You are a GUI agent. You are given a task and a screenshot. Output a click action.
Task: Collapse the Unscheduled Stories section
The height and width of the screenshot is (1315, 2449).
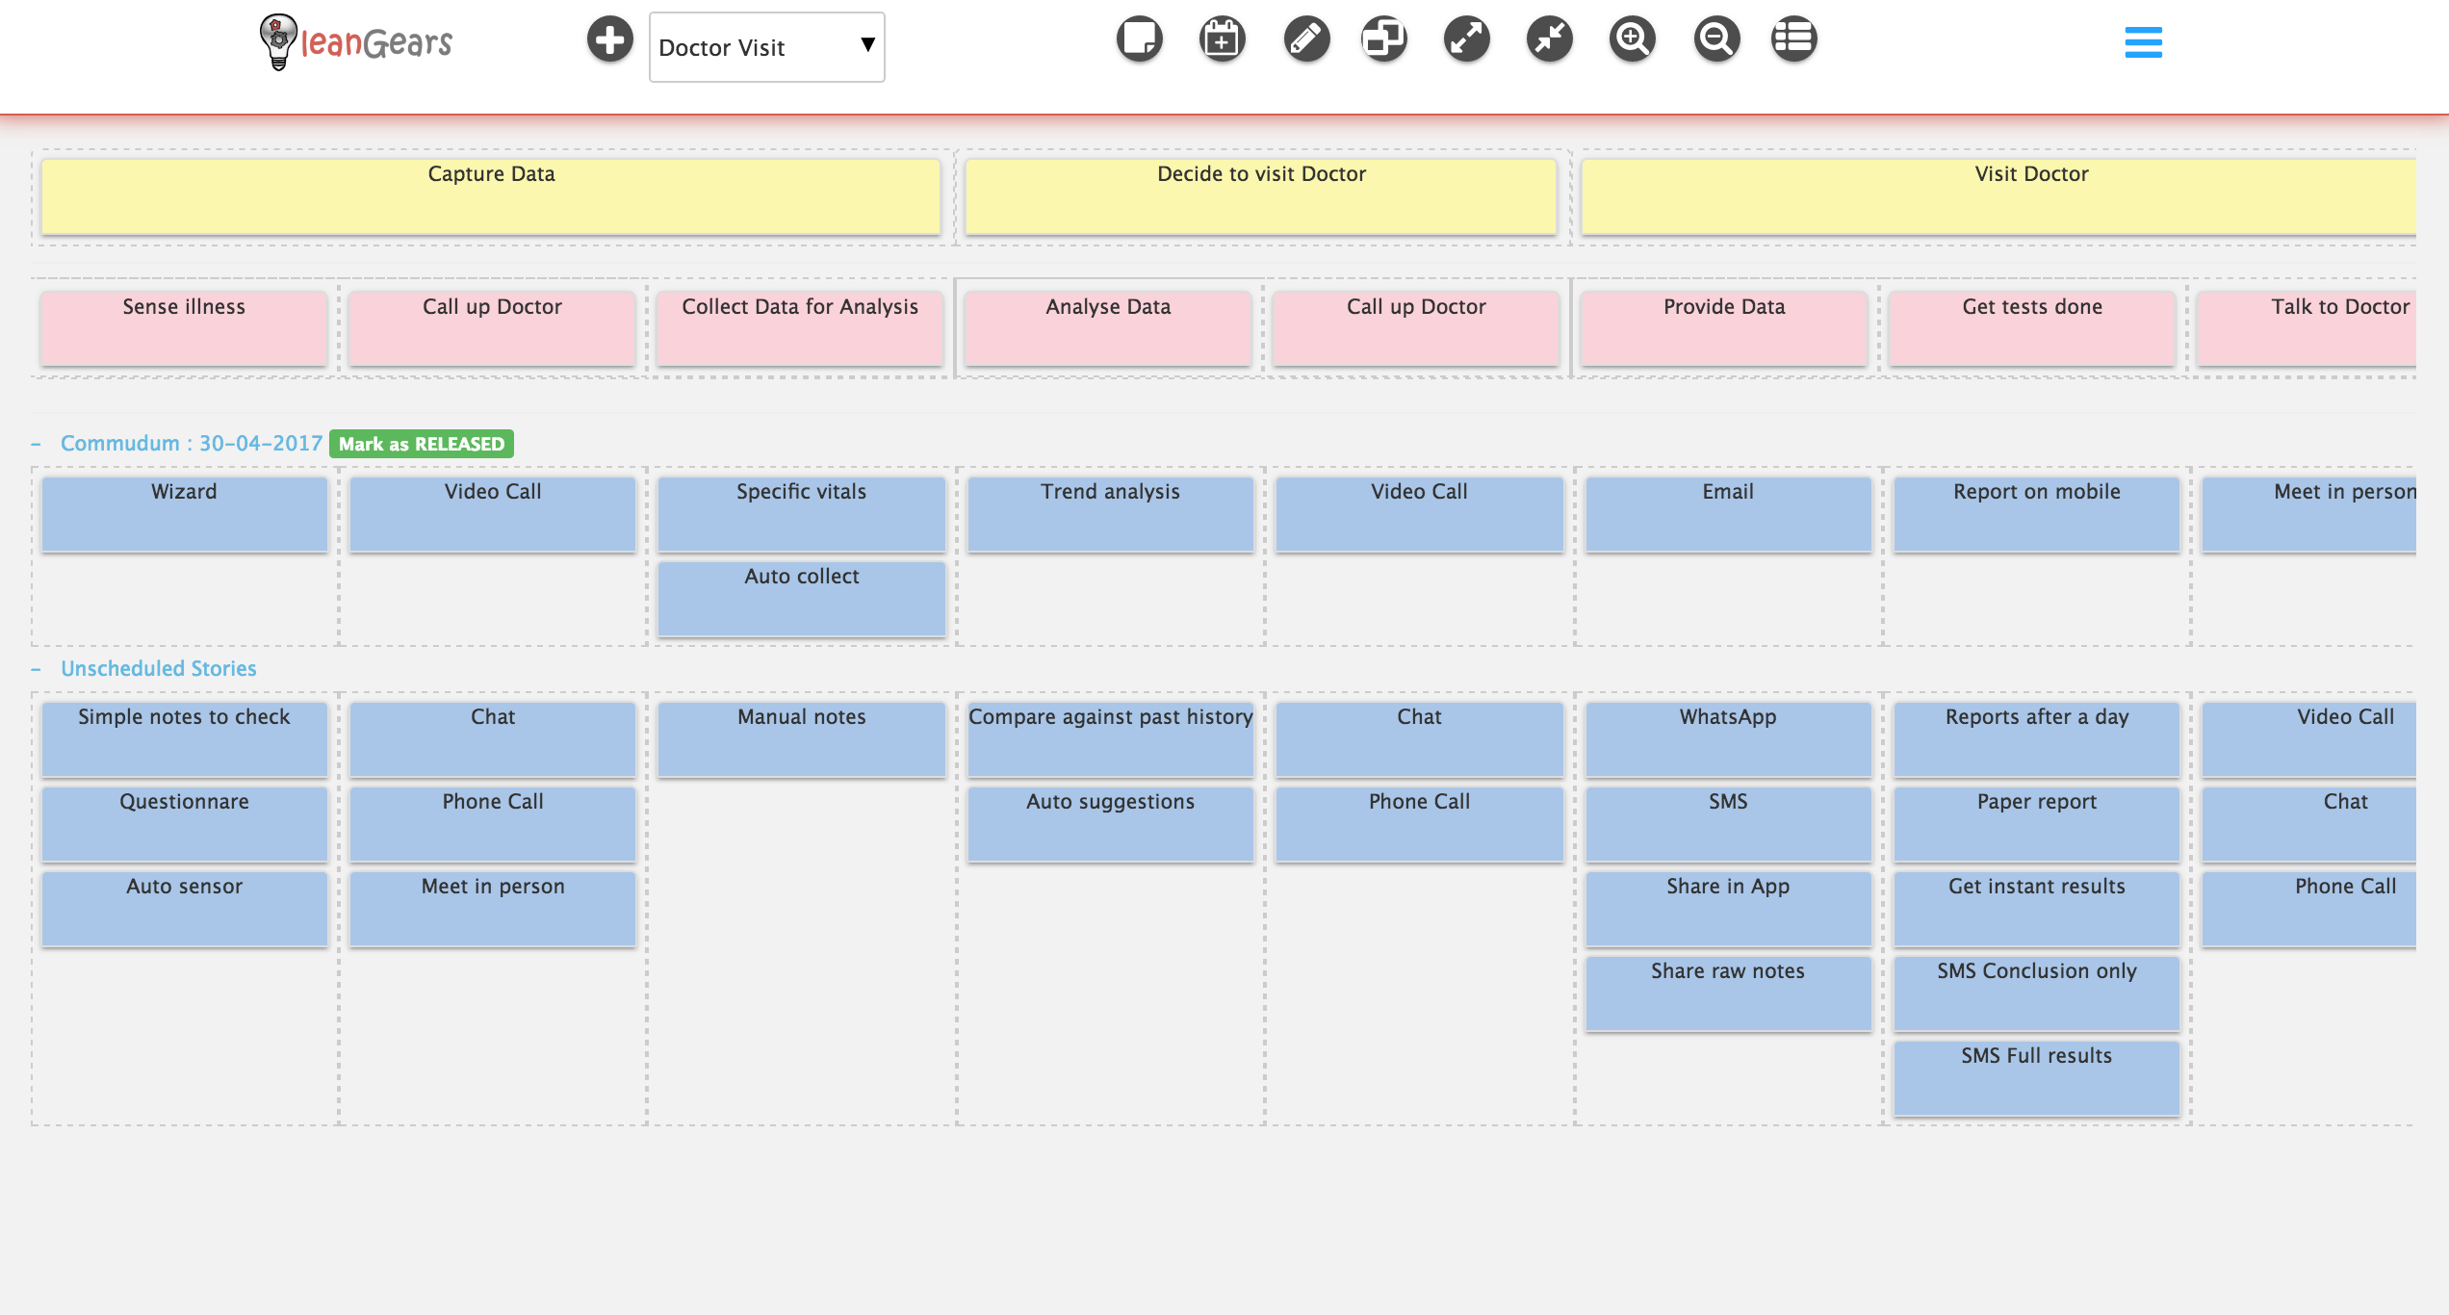pyautogui.click(x=37, y=669)
